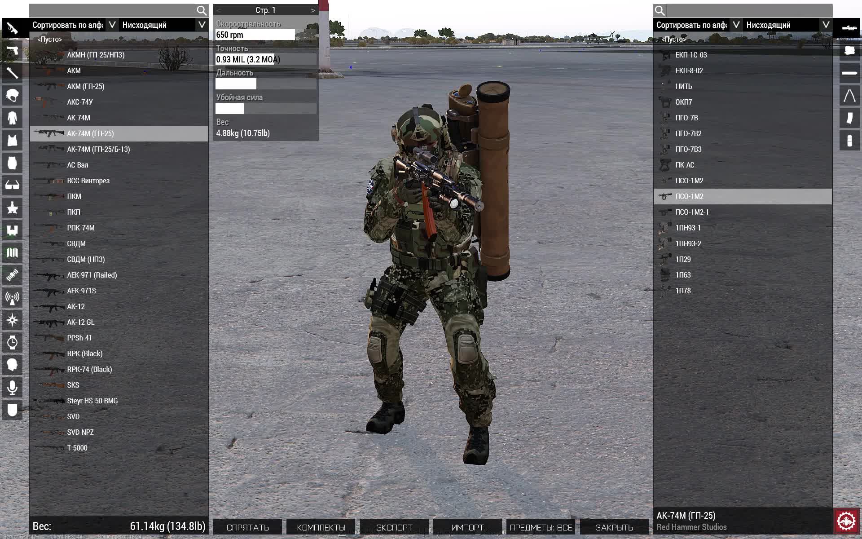Open the compass category icon
Image resolution: width=862 pixels, height=539 pixels.
coord(12,320)
